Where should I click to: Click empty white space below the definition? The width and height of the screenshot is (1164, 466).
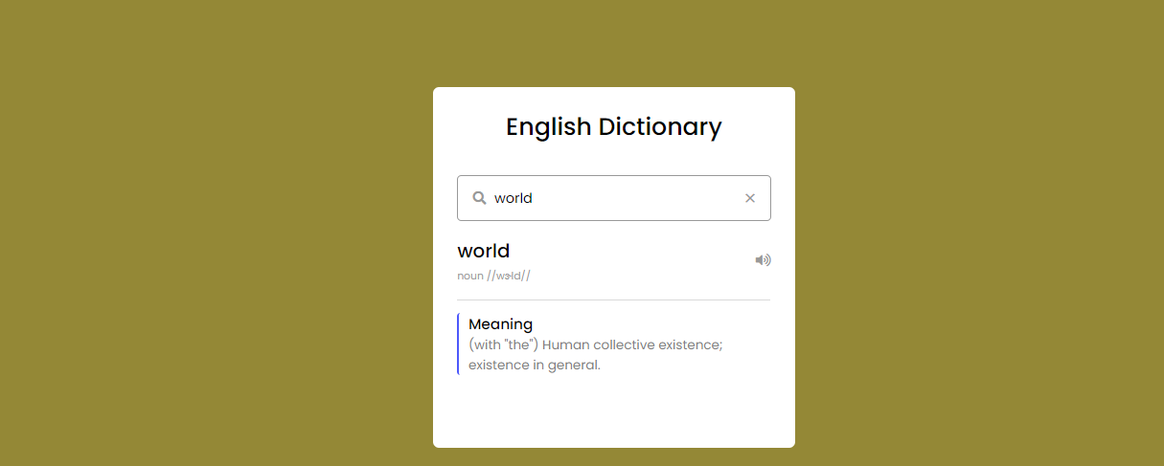tap(613, 411)
